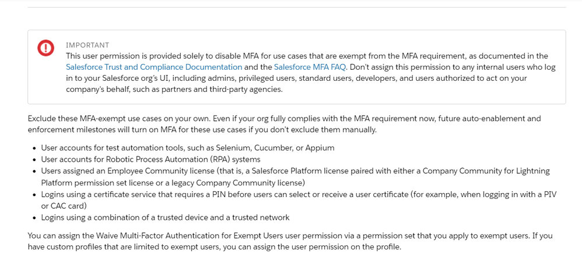Click bullet about test automation tools Selenium
The image size is (582, 253).
188,148
